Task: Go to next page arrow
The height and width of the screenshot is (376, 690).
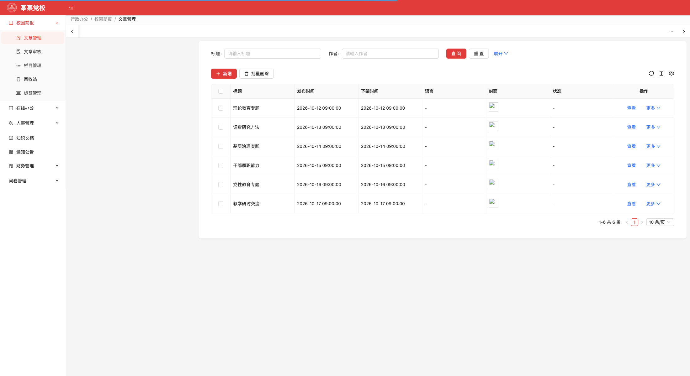Action: (642, 222)
